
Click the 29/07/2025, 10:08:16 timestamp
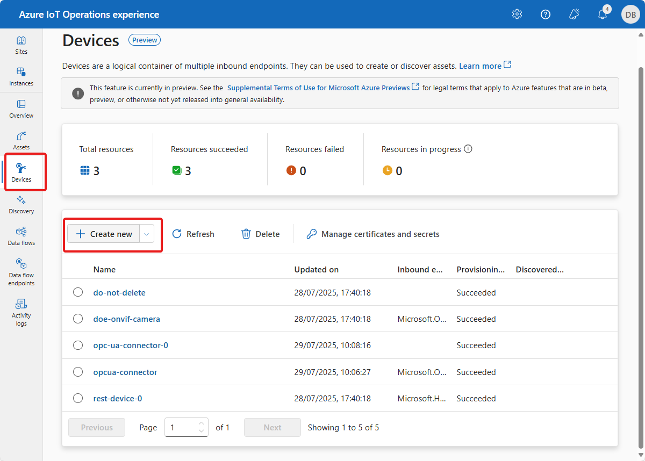coord(332,345)
